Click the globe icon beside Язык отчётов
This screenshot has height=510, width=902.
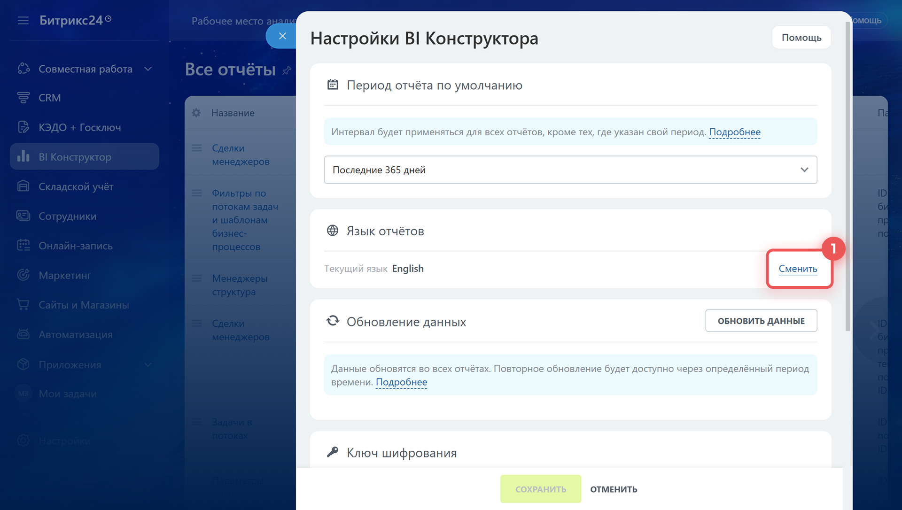point(333,231)
